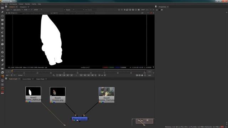Viewport: 228px width, 128px height.
Task: Click the viewer gain slider
Action: pyautogui.click(x=35, y=13)
